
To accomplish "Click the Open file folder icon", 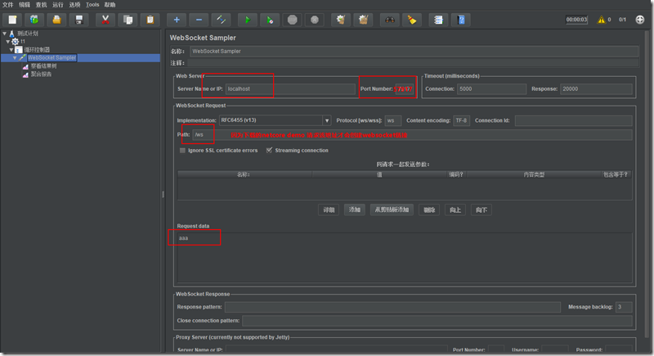I will pyautogui.click(x=56, y=20).
